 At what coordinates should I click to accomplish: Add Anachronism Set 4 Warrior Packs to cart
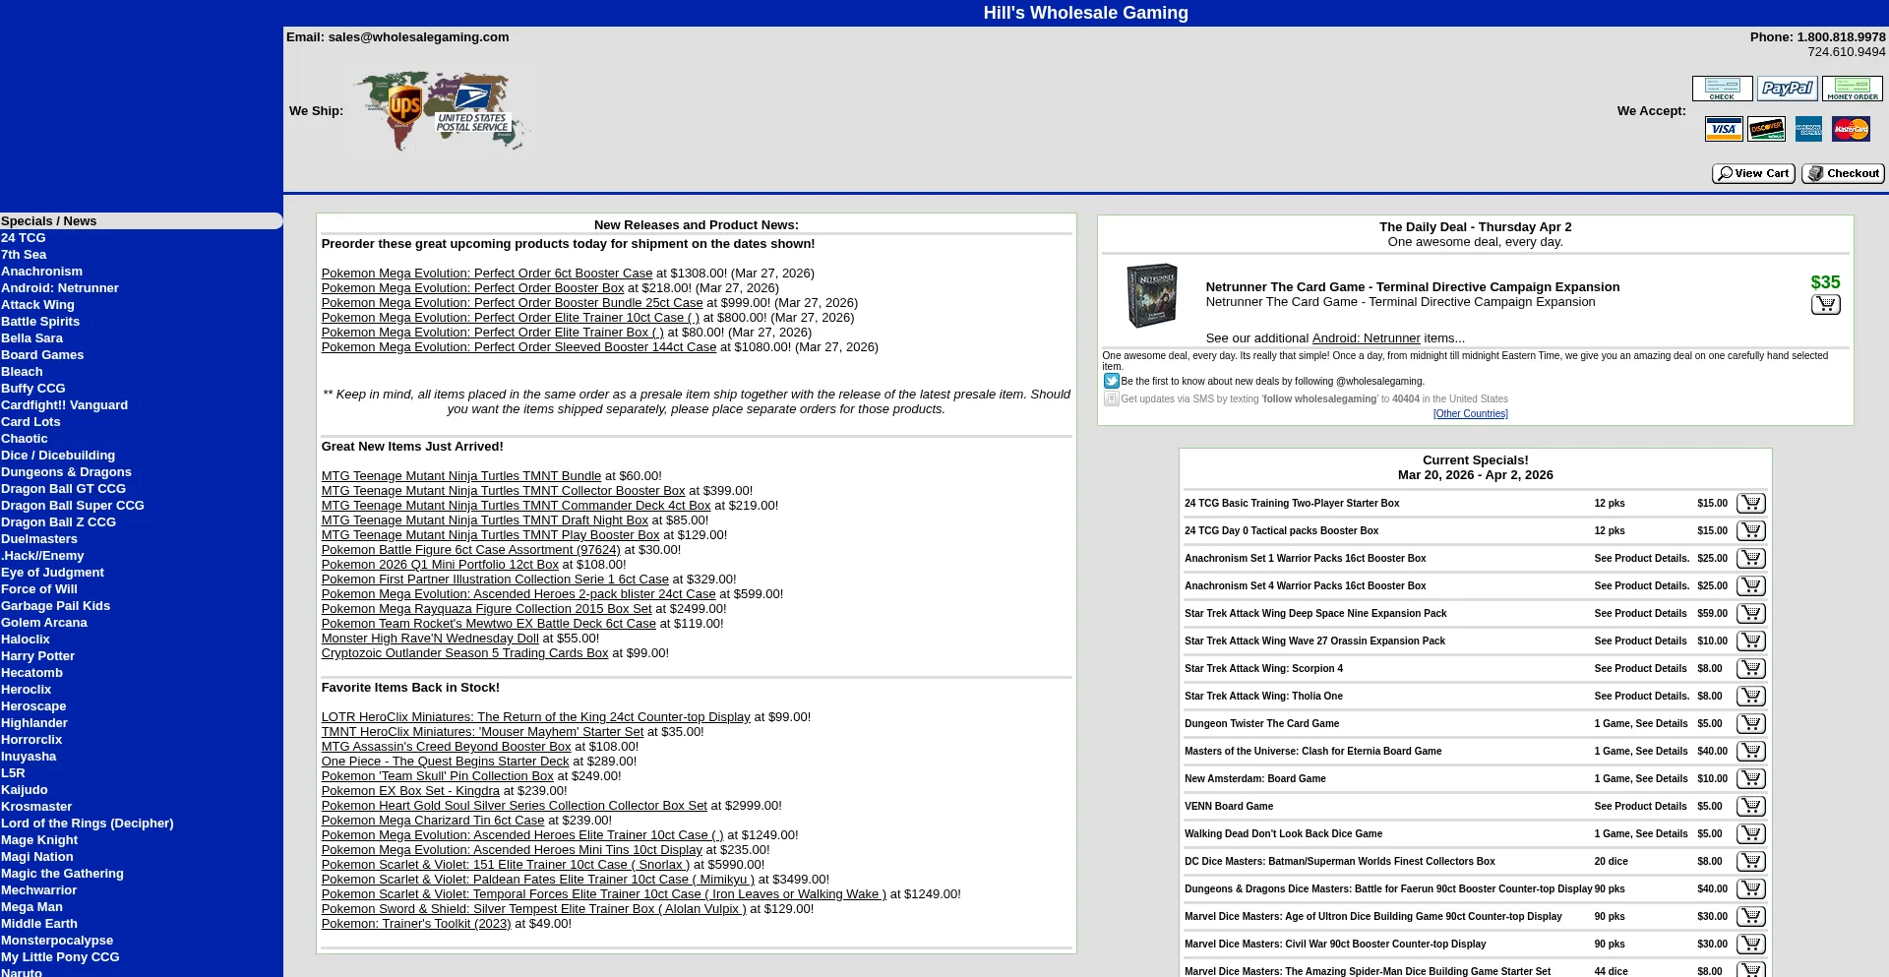(x=1751, y=586)
